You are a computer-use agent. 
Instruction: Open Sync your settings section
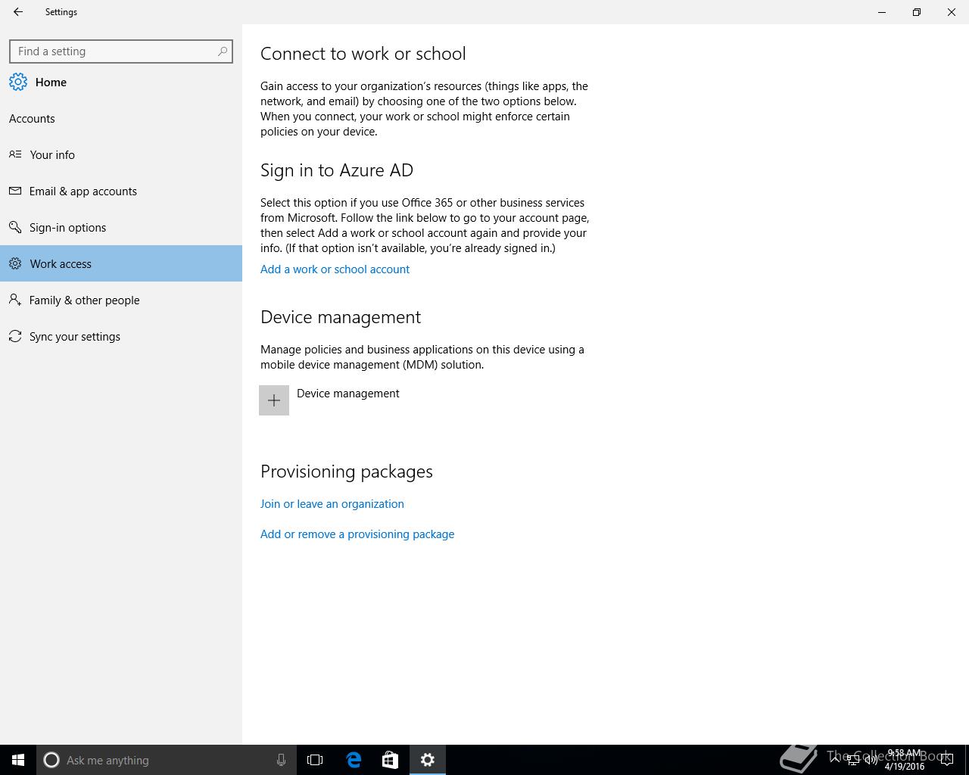click(121, 336)
